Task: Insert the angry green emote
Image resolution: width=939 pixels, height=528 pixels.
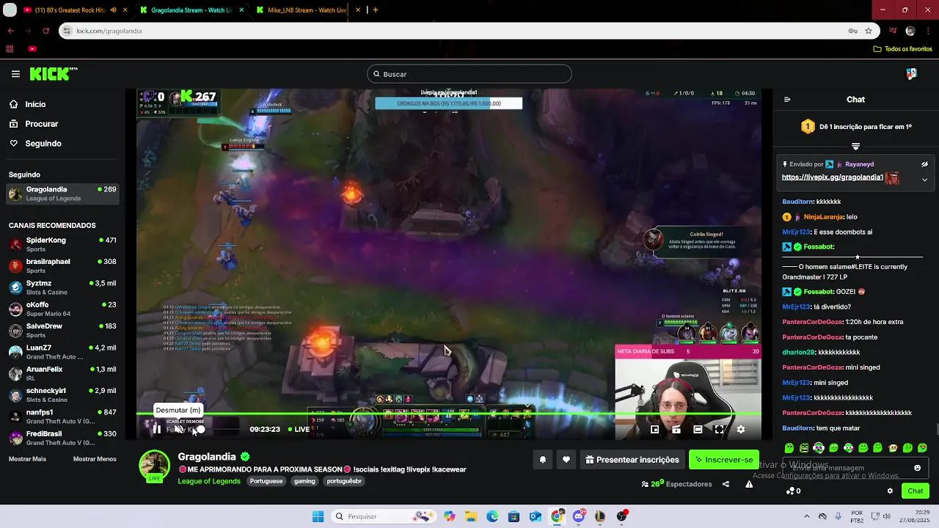Action: [x=804, y=448]
